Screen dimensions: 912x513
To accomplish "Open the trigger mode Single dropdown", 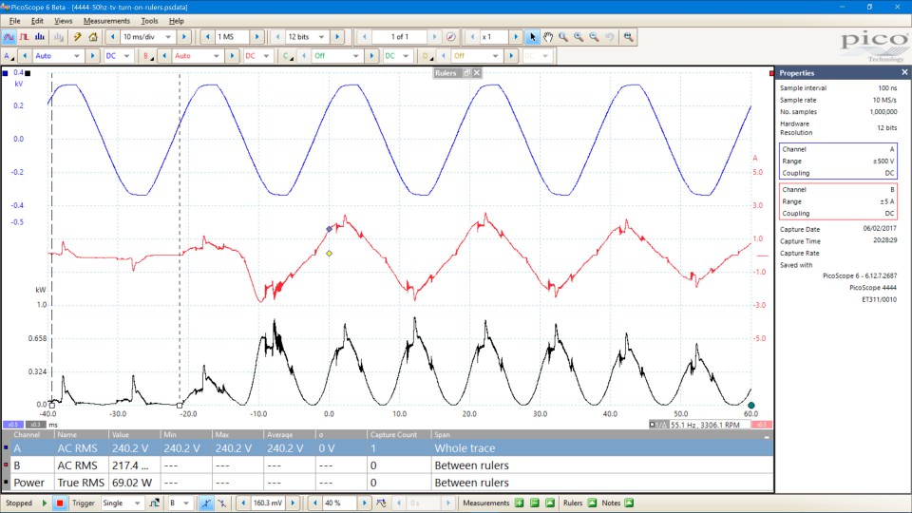I will point(139,503).
